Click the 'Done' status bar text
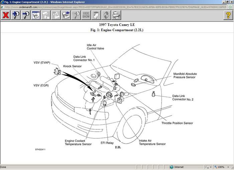The height and width of the screenshot is (170, 234). click(x=3, y=167)
